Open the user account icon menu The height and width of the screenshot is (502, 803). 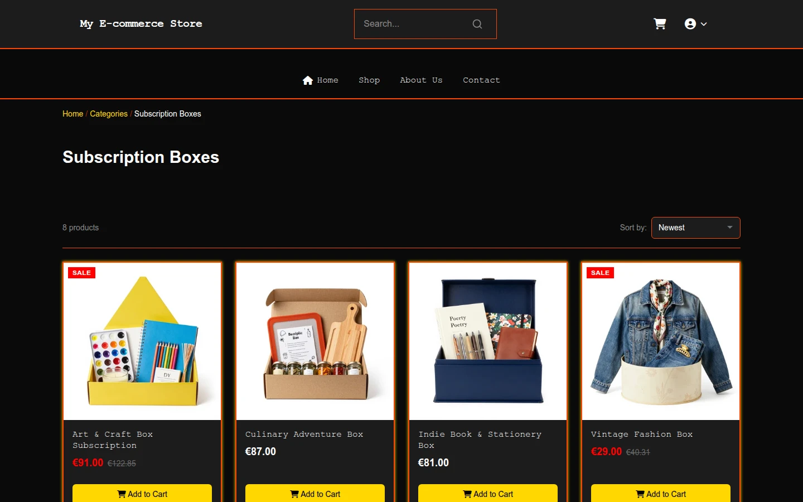(690, 24)
